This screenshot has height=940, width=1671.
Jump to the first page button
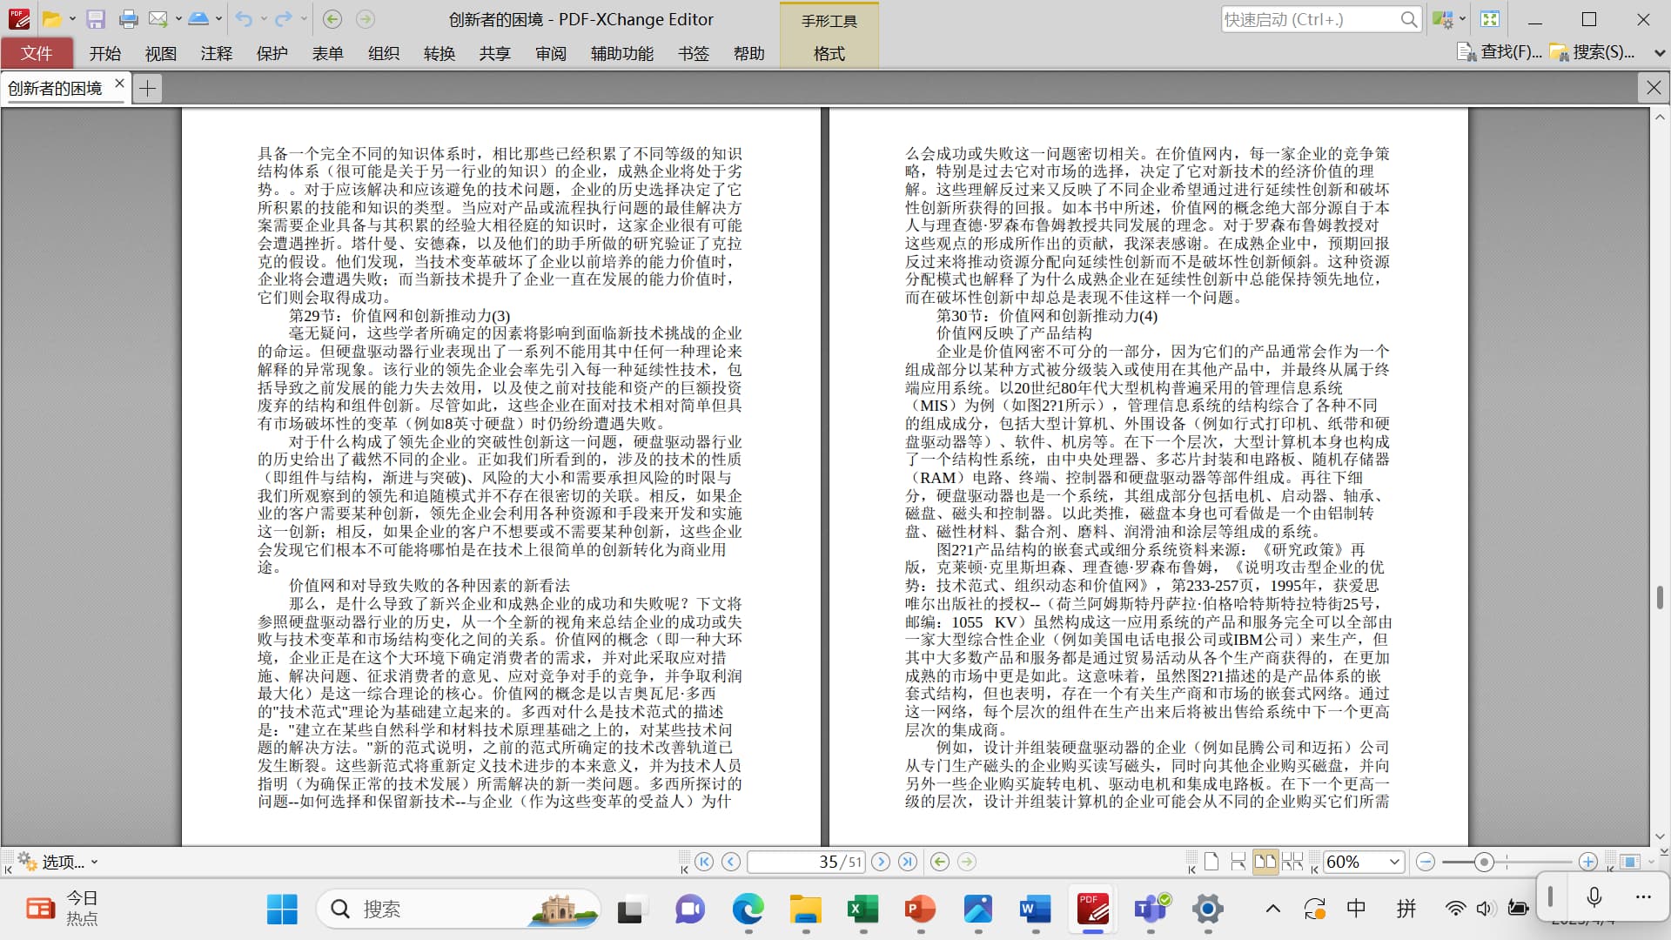(x=704, y=862)
